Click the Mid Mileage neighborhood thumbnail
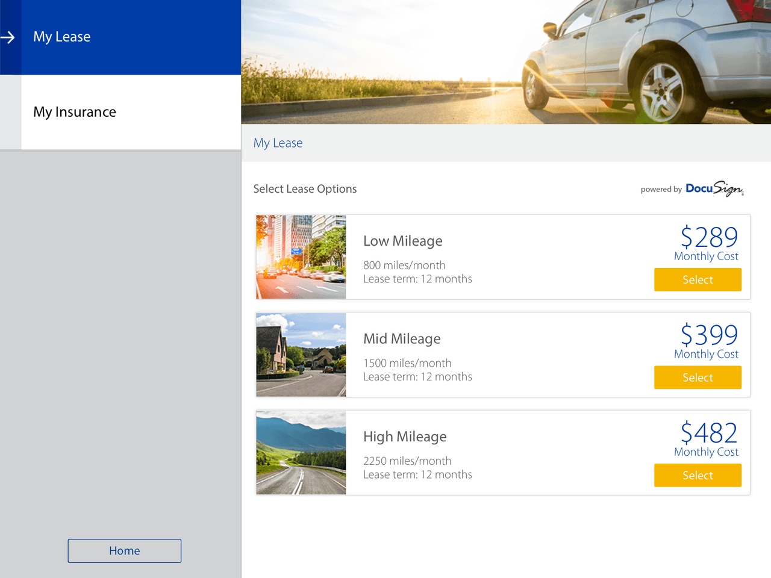This screenshot has height=578, width=771. 301,355
